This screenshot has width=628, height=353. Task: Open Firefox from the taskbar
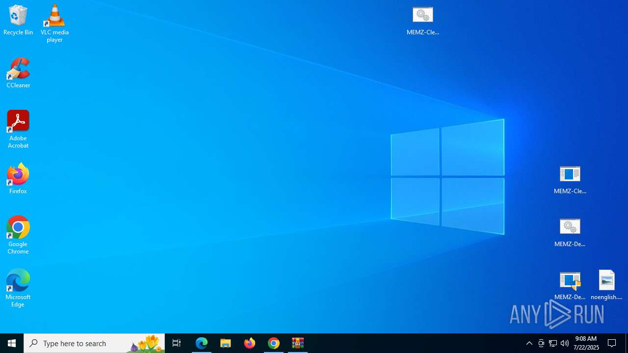[x=250, y=343]
